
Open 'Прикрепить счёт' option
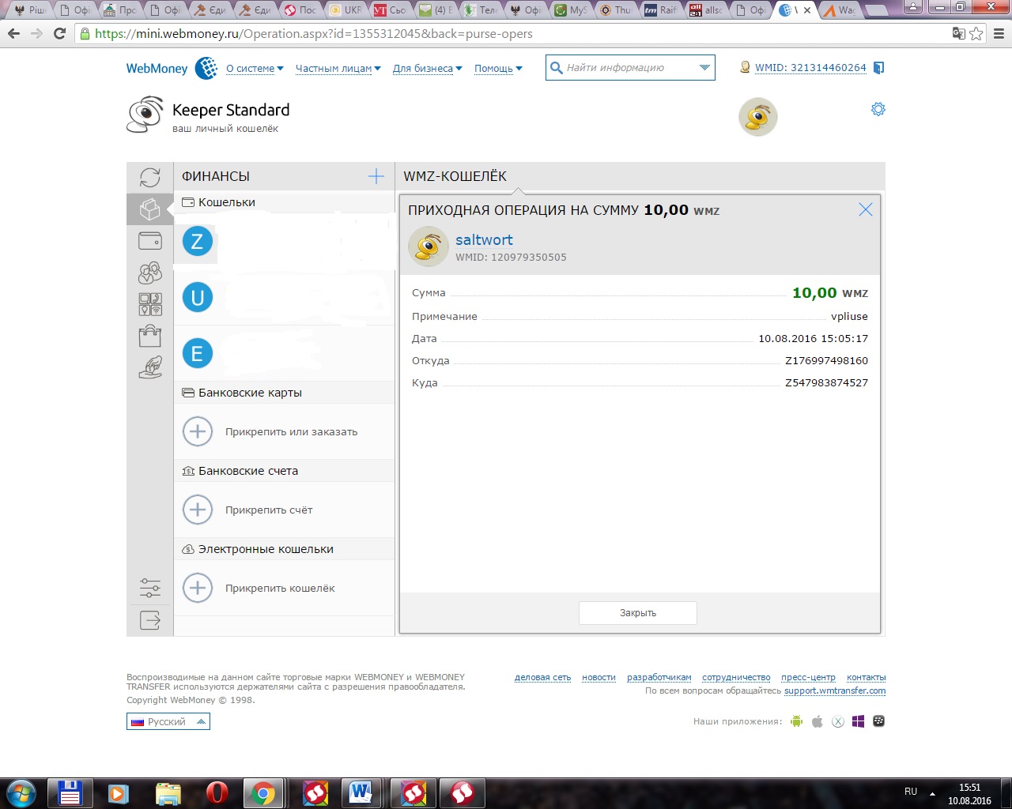point(269,510)
